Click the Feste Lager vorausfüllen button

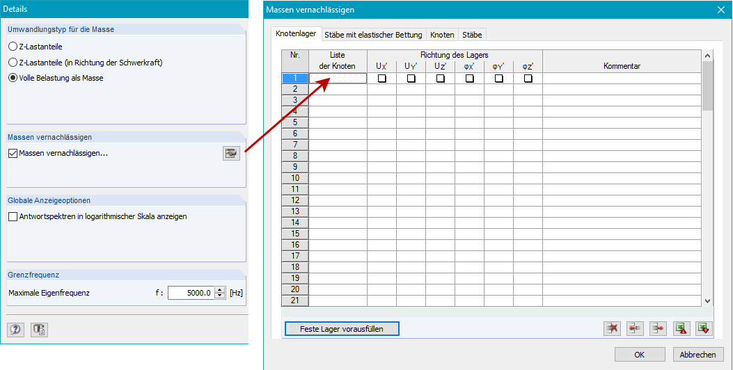[x=342, y=329]
